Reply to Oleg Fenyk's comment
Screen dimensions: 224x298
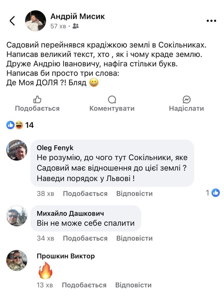tap(134, 194)
